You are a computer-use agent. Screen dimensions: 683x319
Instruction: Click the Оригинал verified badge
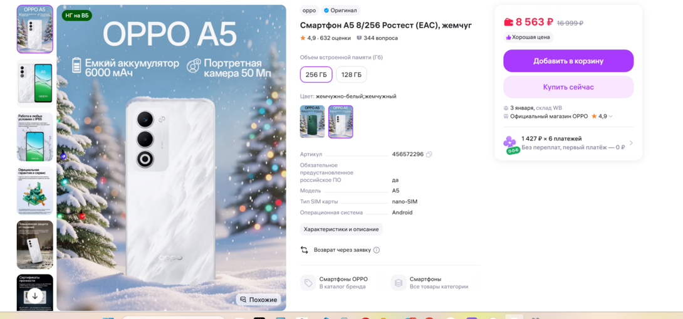340,11
